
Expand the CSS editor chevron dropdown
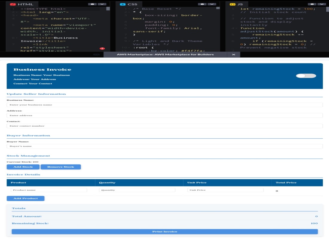[x=212, y=4]
